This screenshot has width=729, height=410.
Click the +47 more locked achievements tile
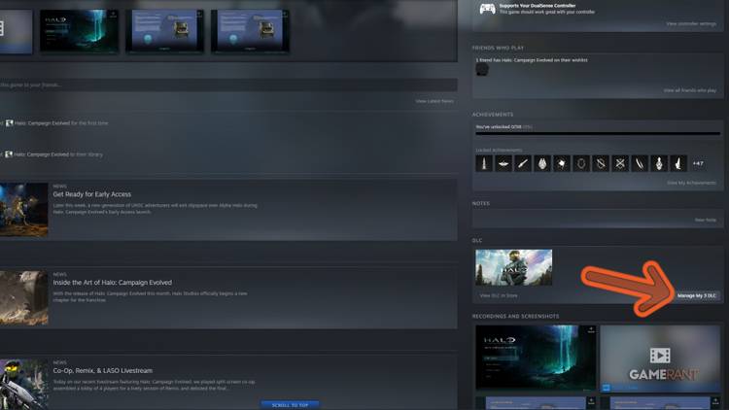click(x=698, y=163)
